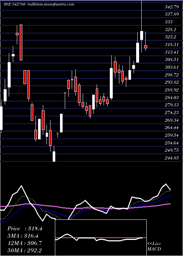Screen dimensions: 183x256
Task: Click the 249.75 price axis label
Action: pos(172,150)
